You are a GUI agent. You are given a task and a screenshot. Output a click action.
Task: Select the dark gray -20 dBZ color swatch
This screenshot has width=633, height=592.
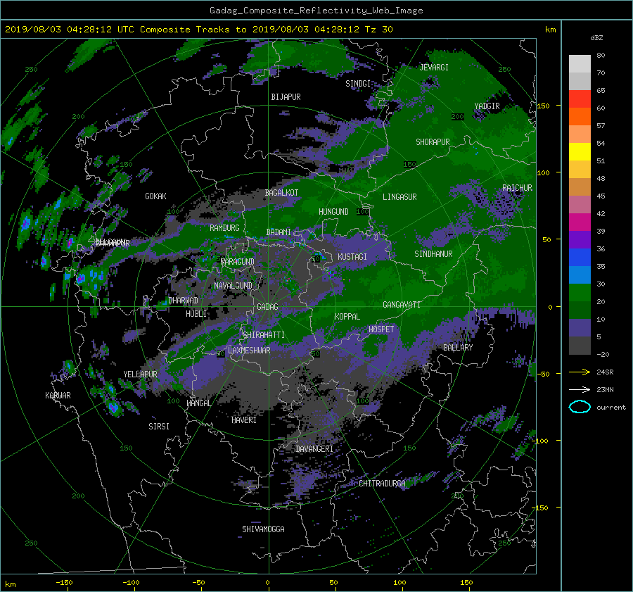[580, 345]
